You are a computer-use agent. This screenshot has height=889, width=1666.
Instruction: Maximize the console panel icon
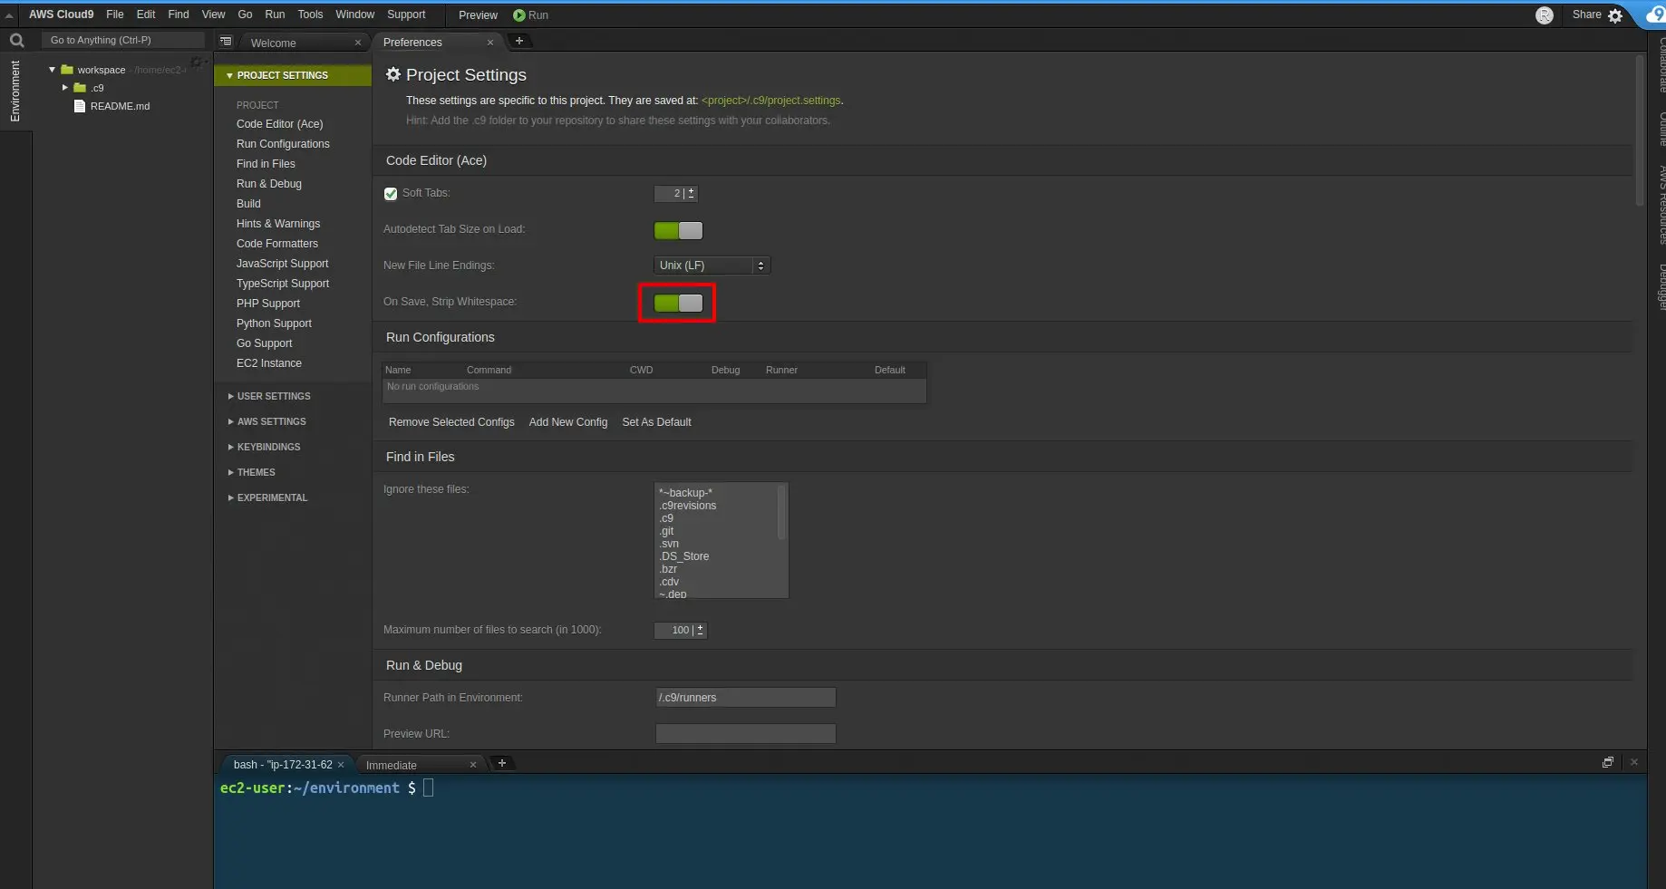point(1608,762)
